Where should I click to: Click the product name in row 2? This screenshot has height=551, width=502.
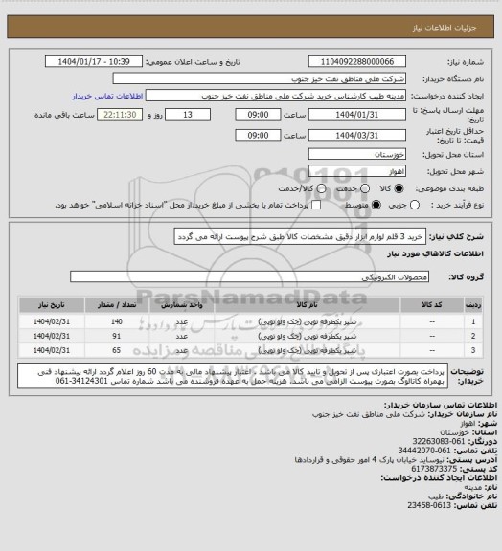click(308, 336)
